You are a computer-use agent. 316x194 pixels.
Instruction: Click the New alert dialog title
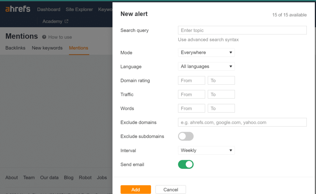tap(134, 14)
